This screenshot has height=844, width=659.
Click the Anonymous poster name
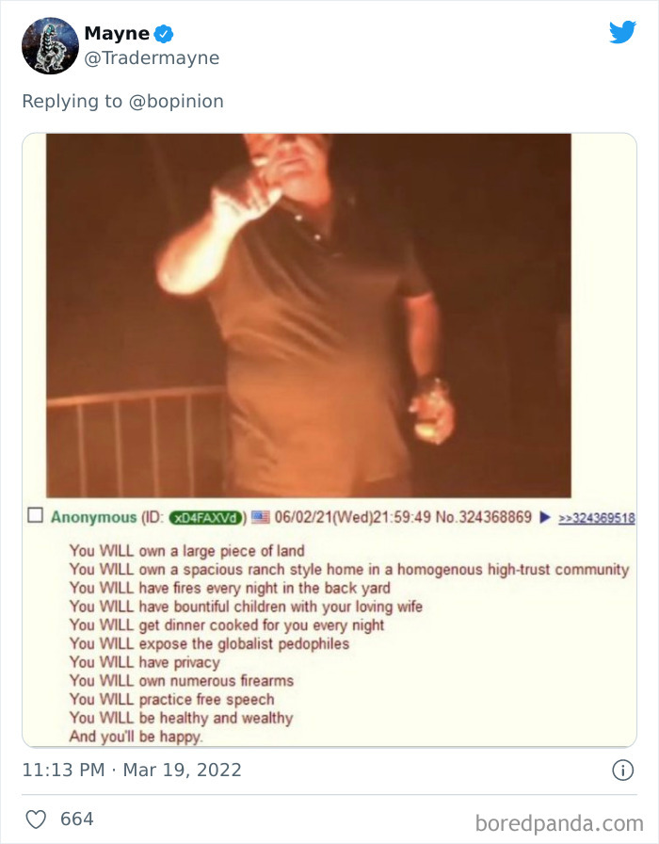93,517
